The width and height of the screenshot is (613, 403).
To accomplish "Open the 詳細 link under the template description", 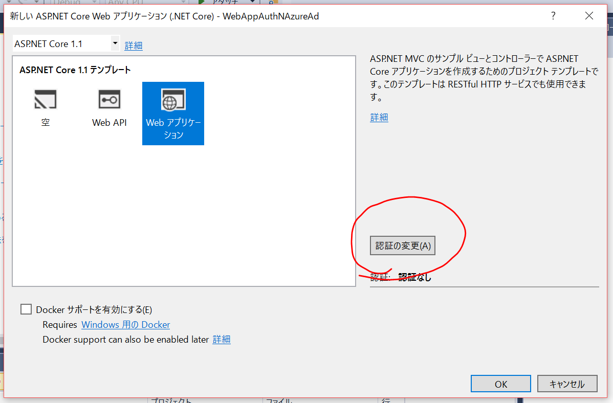I will tap(379, 117).
